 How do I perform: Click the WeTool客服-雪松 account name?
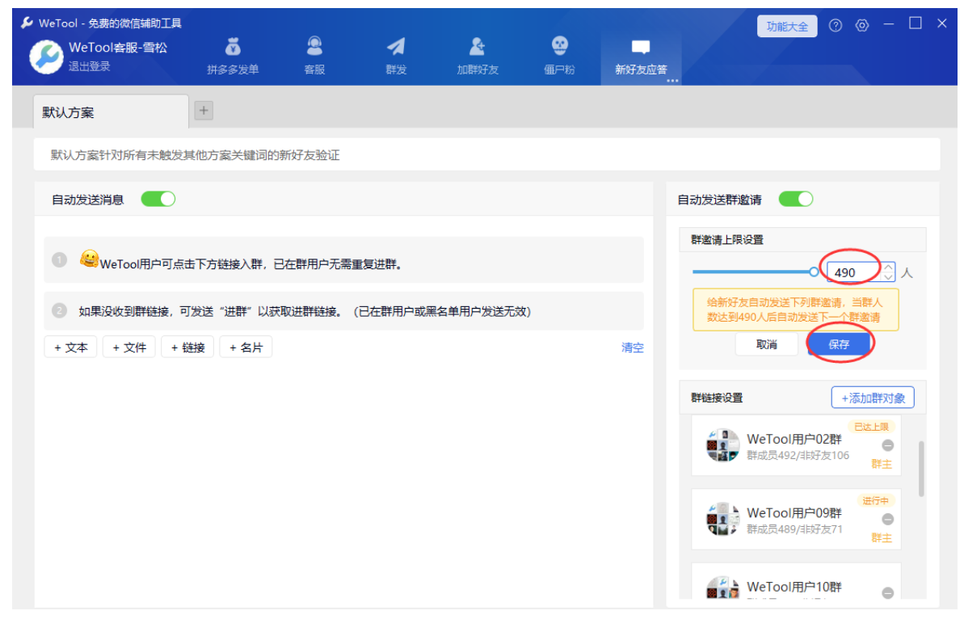pyautogui.click(x=118, y=48)
